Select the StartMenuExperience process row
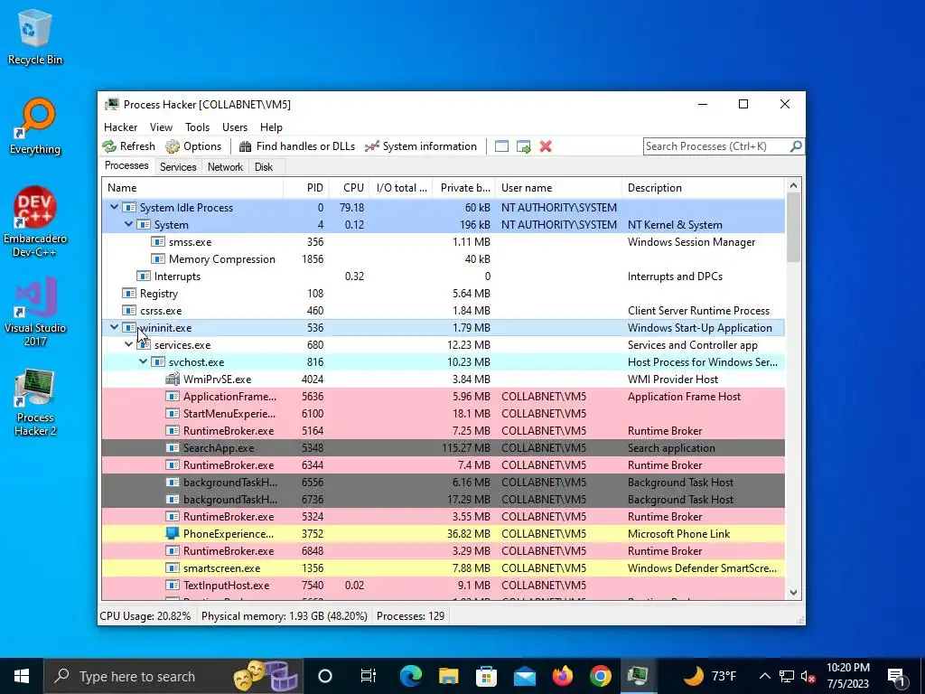Image resolution: width=925 pixels, height=694 pixels. point(443,414)
